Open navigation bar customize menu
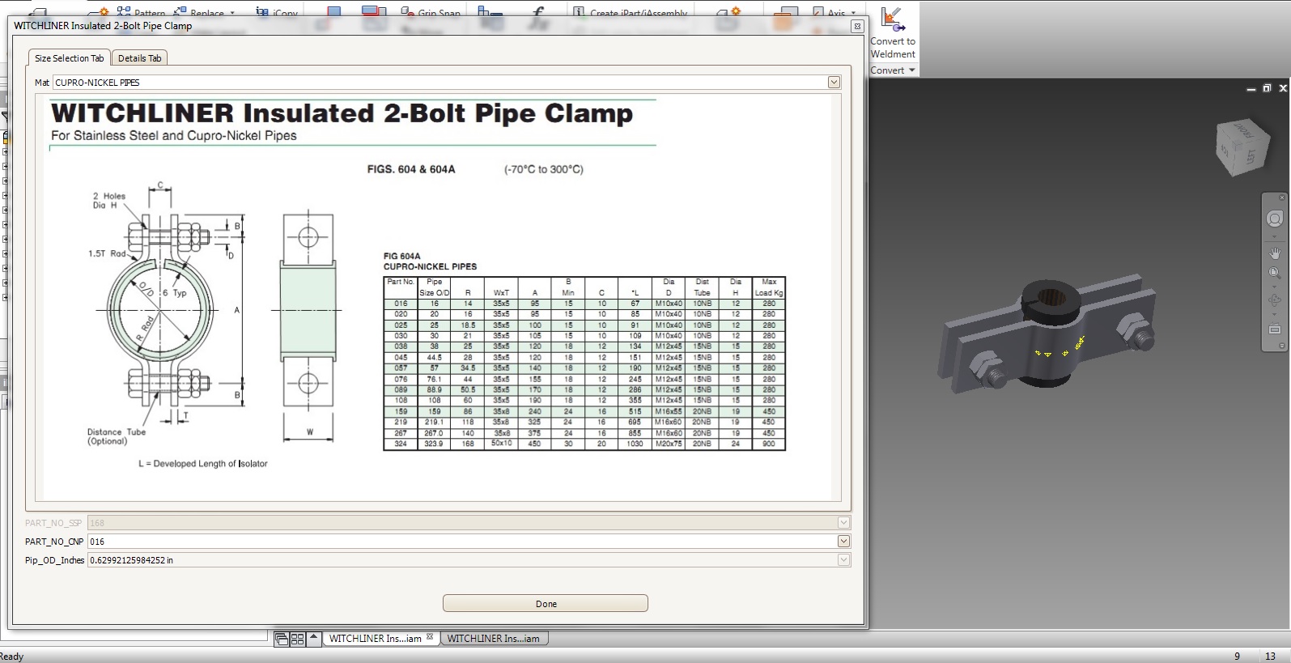Viewport: 1291px width, 663px height. click(1281, 346)
